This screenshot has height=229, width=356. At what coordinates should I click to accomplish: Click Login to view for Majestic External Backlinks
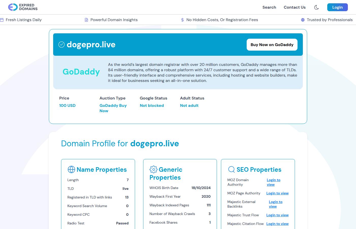point(276,204)
